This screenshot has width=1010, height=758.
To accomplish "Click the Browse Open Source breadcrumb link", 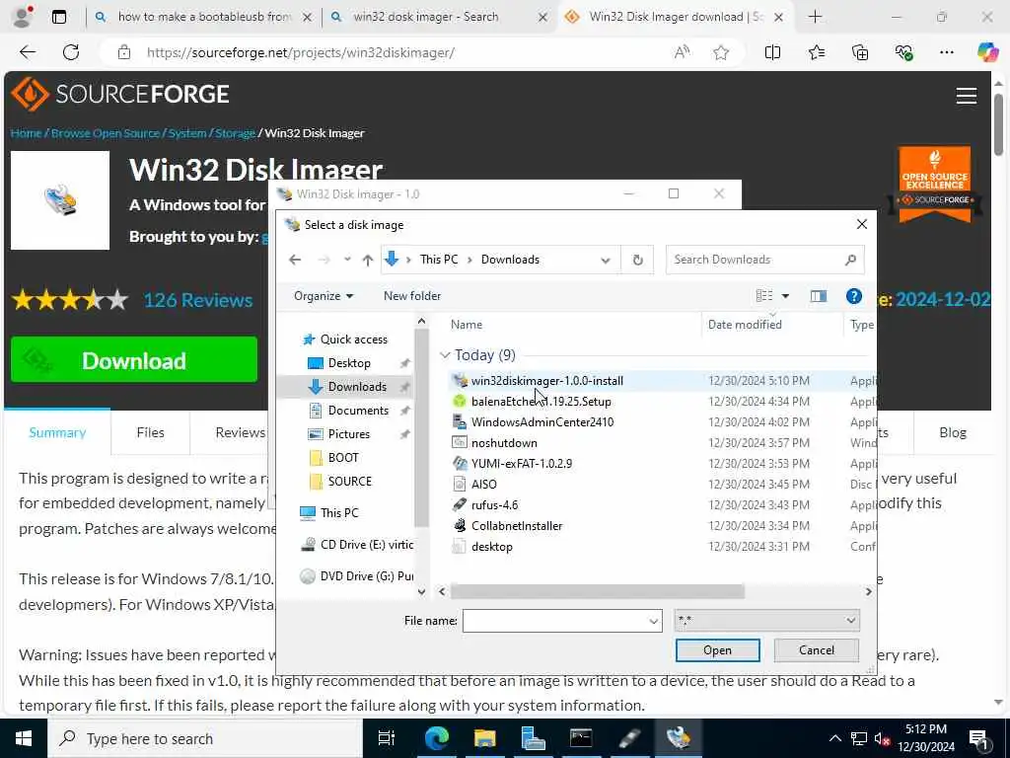I will (x=106, y=133).
